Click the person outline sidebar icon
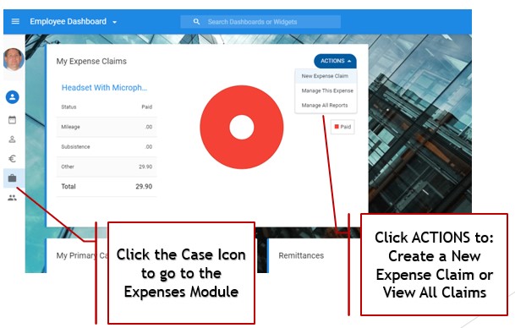This screenshot has width=515, height=328. point(12,139)
